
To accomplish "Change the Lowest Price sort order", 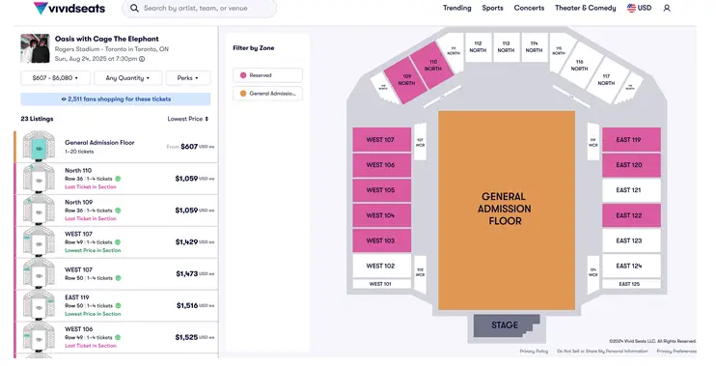I will click(187, 119).
